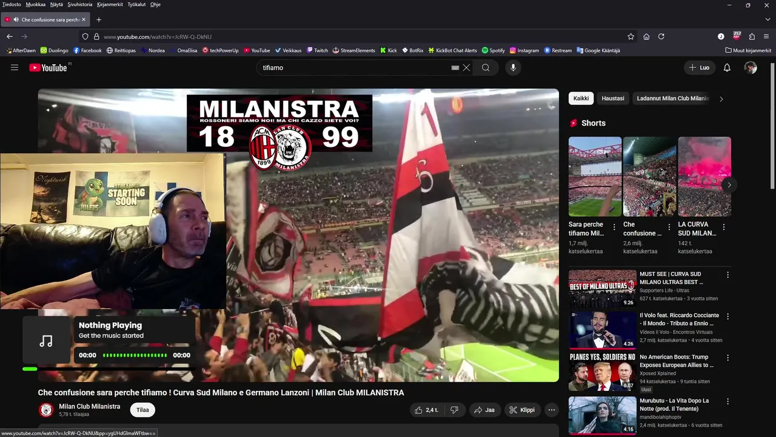Image resolution: width=776 pixels, height=437 pixels.
Task: Click the YouTube search field
Action: [x=355, y=68]
